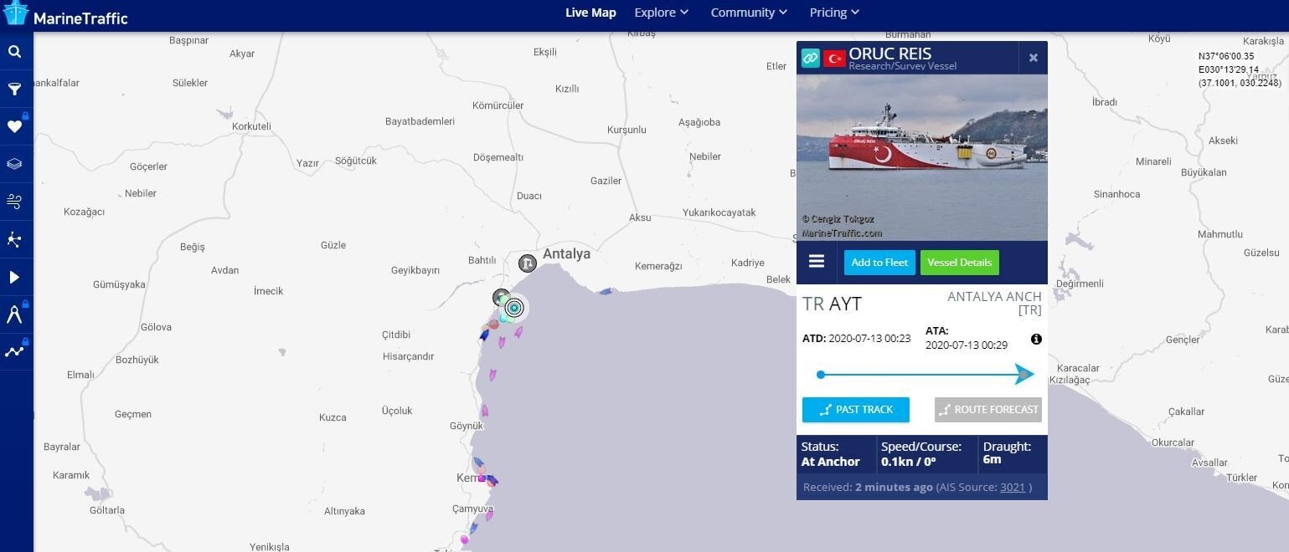The width and height of the screenshot is (1289, 552).
Task: Open AIS source 3021 link
Action: 1013,487
